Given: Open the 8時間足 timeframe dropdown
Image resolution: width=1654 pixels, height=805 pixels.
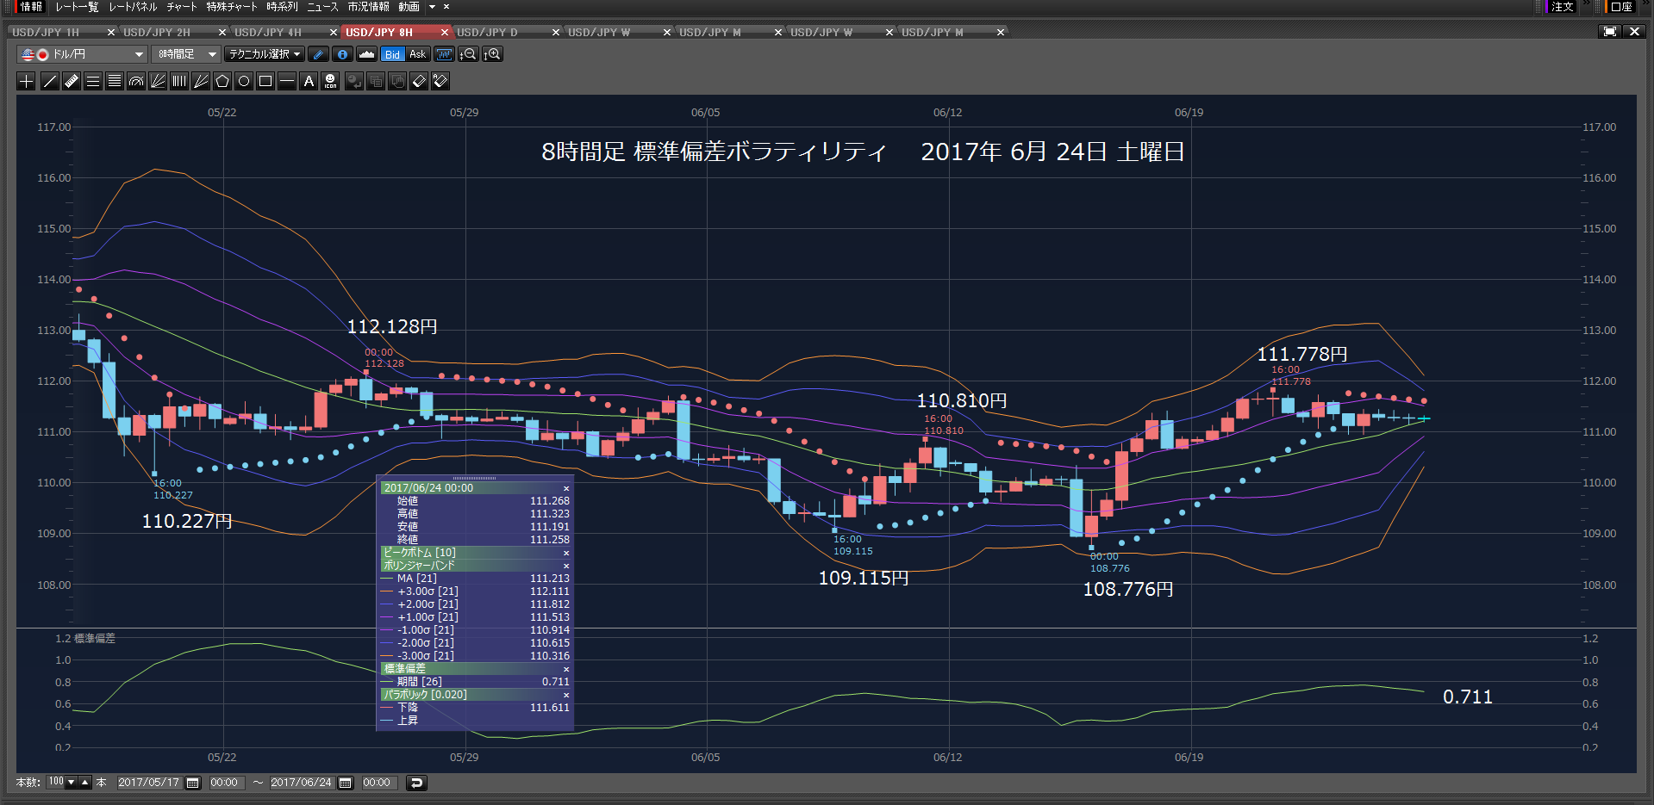Looking at the screenshot, I should 186,54.
